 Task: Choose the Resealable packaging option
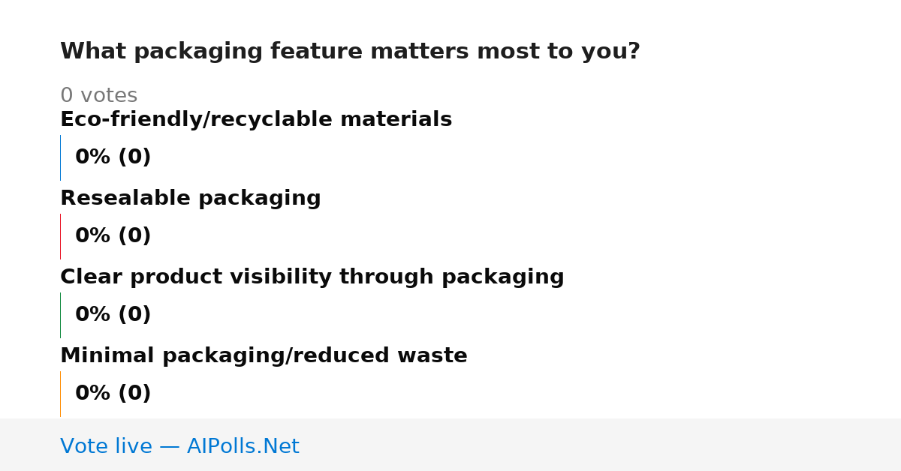tap(191, 199)
